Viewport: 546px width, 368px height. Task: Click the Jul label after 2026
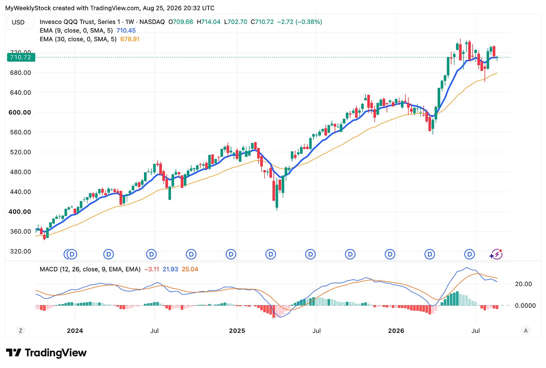475,331
